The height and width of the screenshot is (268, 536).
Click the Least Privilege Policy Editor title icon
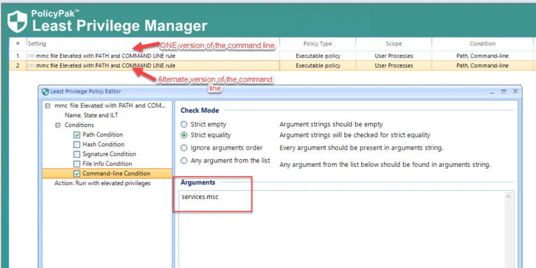pyautogui.click(x=45, y=91)
